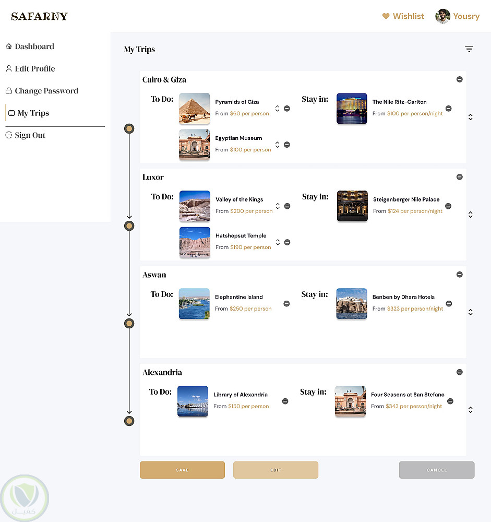Select Sign Out in sidebar
Screen dimensions: 491x522
click(30, 135)
